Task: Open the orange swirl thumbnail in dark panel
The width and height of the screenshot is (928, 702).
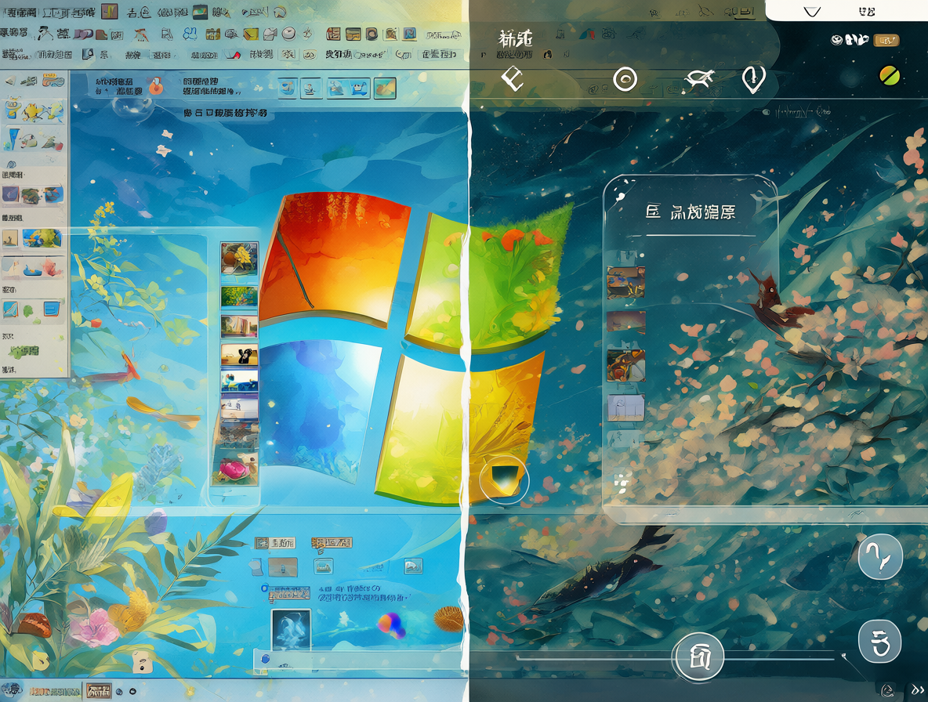Action: [x=625, y=365]
